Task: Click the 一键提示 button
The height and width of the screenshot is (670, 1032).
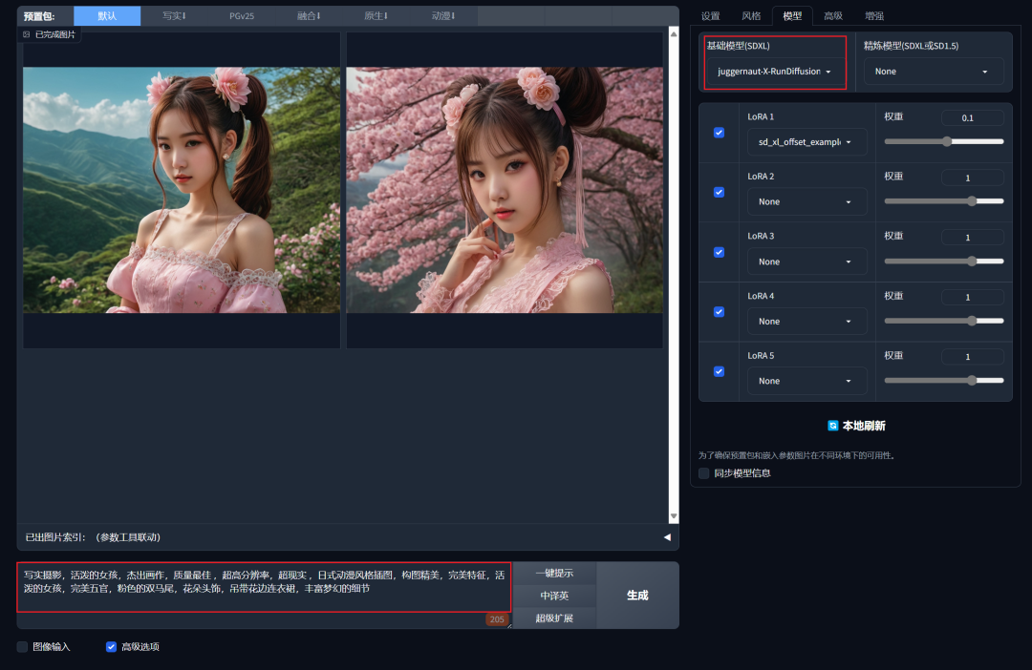Action: pos(554,574)
